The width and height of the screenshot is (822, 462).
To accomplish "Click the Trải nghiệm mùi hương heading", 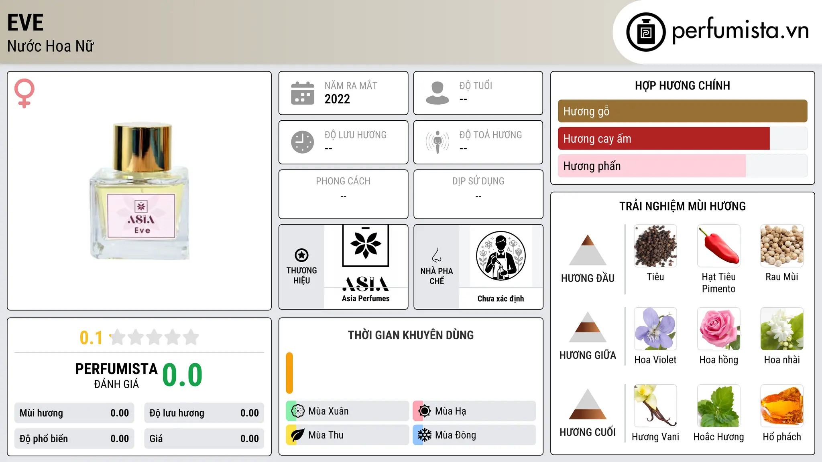I will (x=682, y=206).
